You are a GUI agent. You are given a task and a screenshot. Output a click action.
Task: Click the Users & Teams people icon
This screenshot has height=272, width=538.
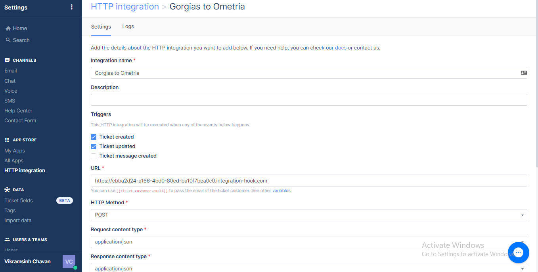[x=7, y=240]
